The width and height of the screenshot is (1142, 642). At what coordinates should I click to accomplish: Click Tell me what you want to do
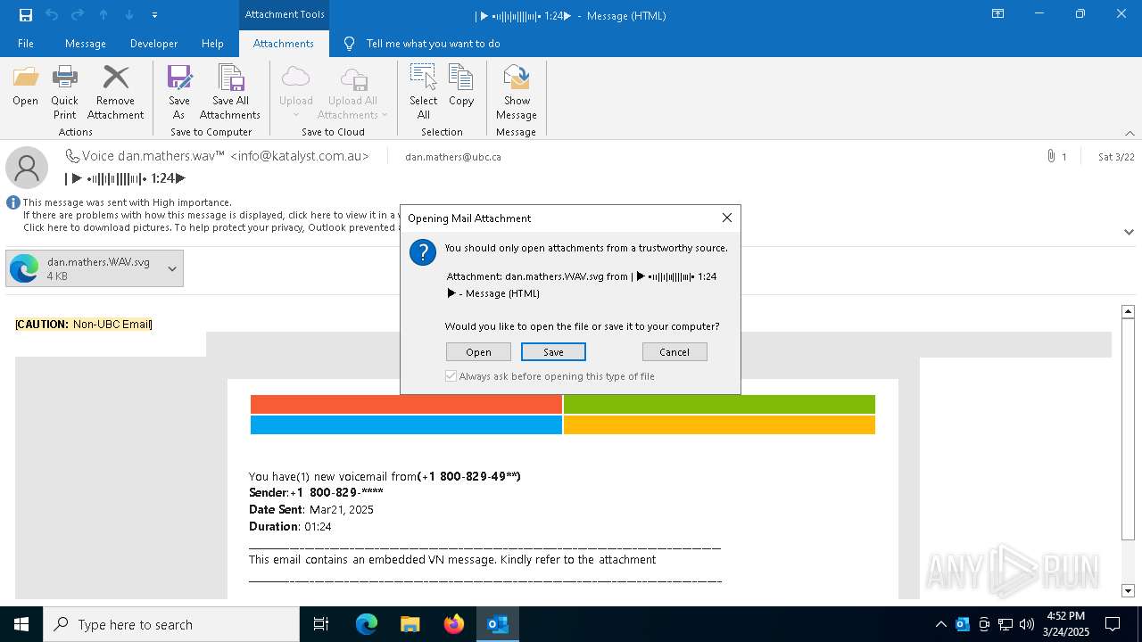pos(433,44)
